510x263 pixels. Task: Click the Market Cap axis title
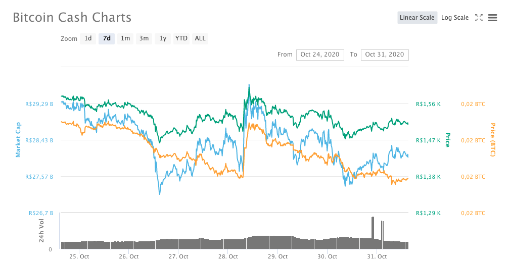(x=18, y=140)
